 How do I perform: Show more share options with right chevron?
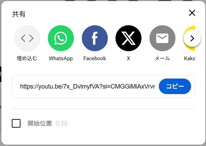[192, 38]
